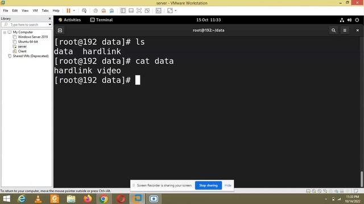
Task: Open the Edit menu
Action: pos(15,11)
